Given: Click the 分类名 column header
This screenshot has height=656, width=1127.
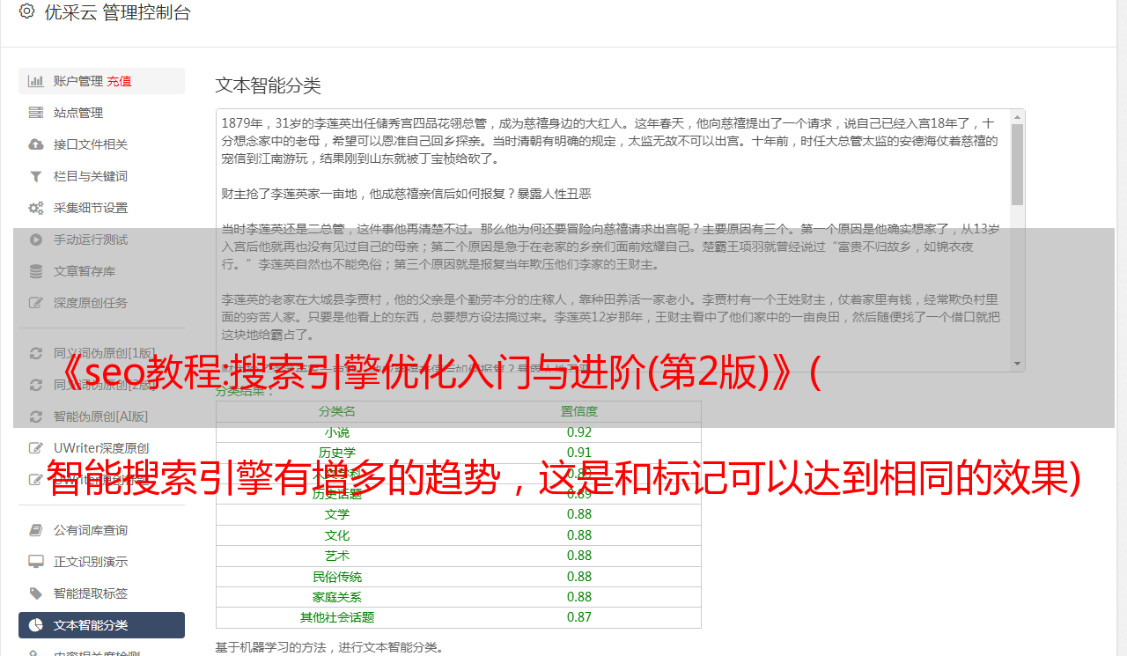Looking at the screenshot, I should (x=337, y=411).
